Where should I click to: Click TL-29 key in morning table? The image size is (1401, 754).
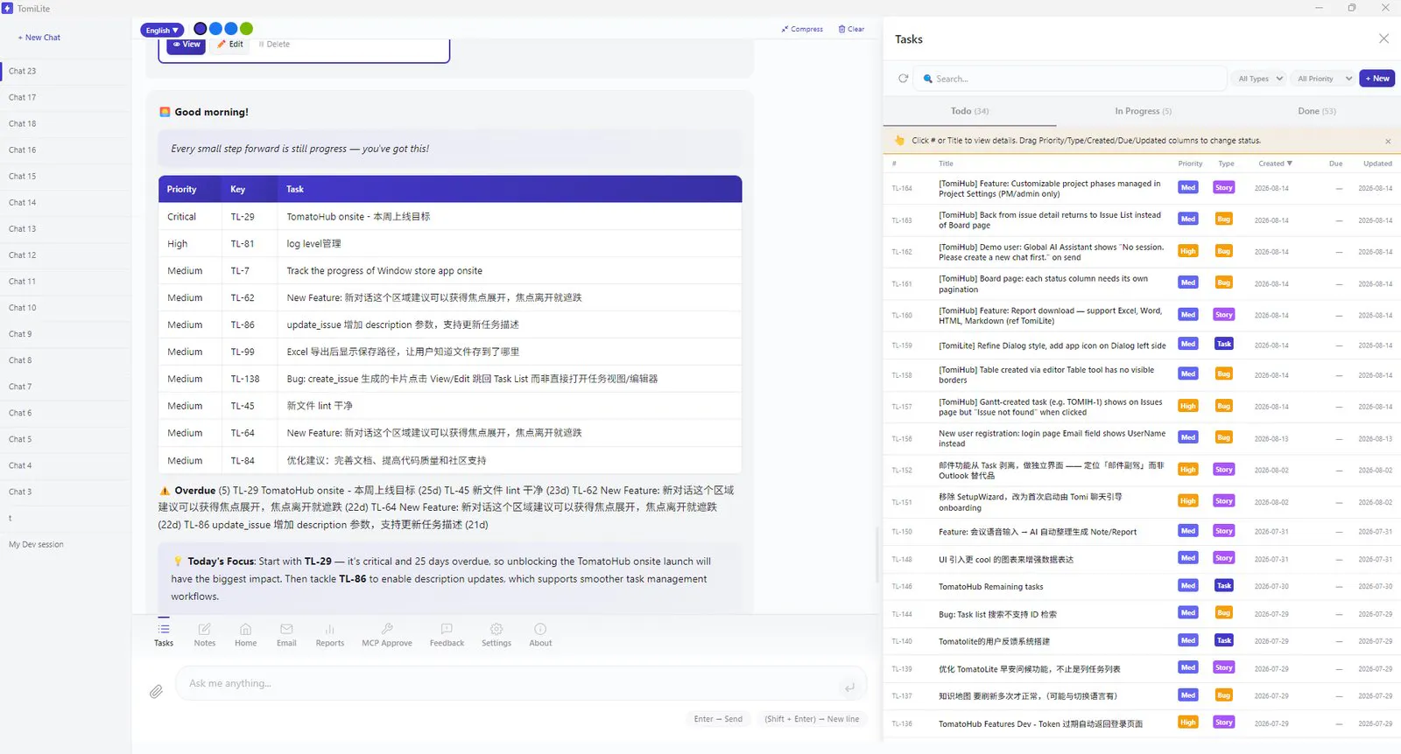click(x=243, y=217)
